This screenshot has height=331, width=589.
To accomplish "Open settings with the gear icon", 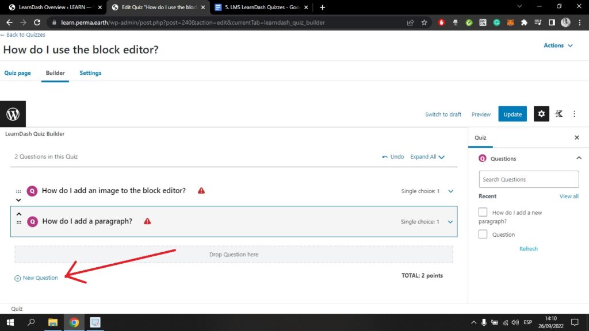I will (541, 114).
